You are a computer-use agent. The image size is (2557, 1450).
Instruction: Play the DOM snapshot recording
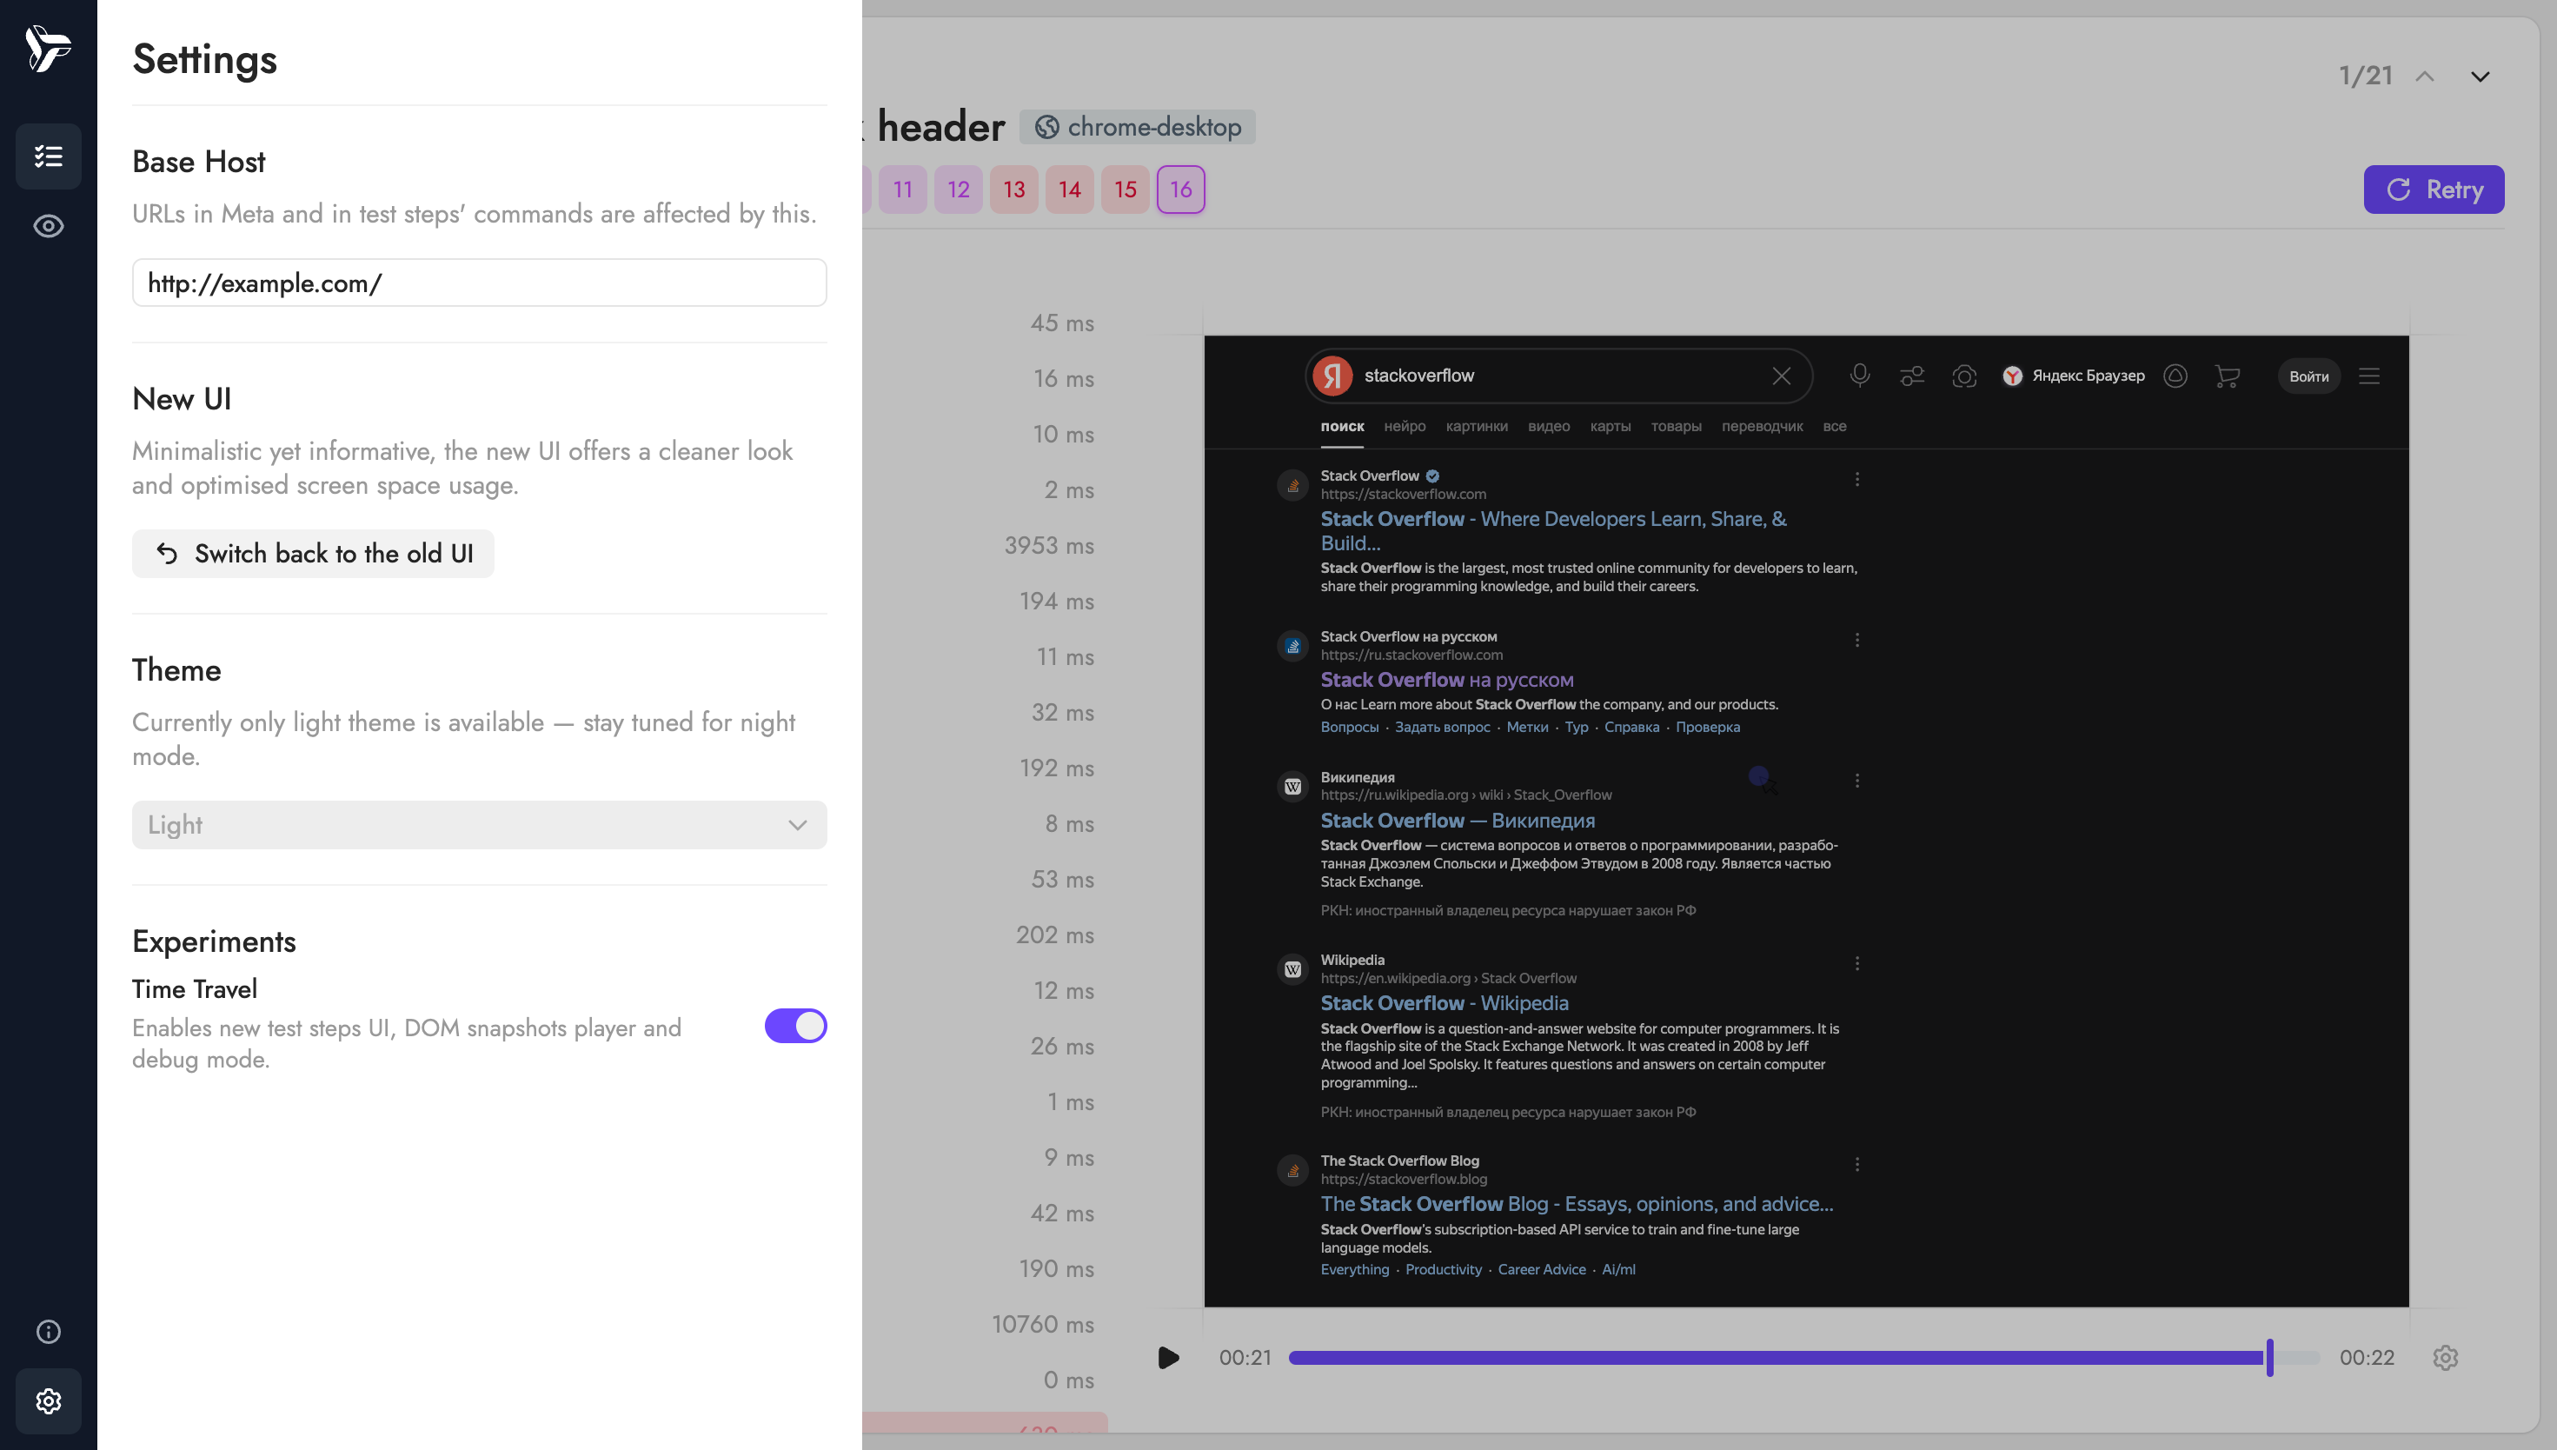click(x=1168, y=1357)
